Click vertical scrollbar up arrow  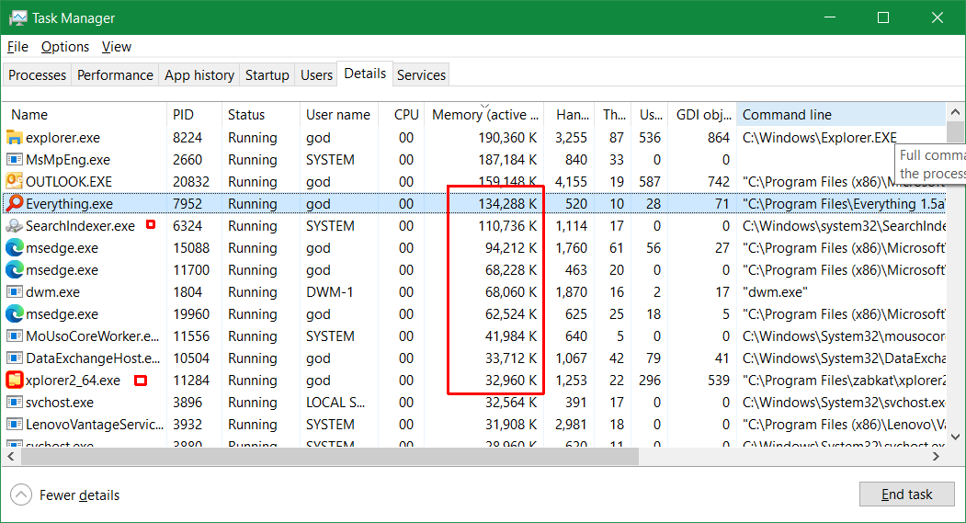click(x=955, y=112)
